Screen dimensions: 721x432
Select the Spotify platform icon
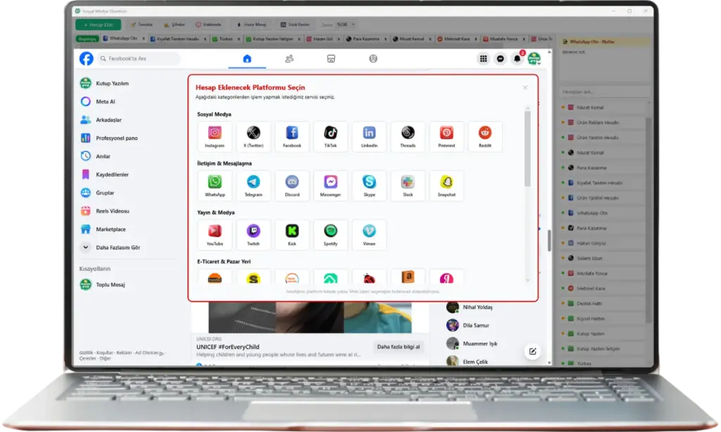point(331,235)
